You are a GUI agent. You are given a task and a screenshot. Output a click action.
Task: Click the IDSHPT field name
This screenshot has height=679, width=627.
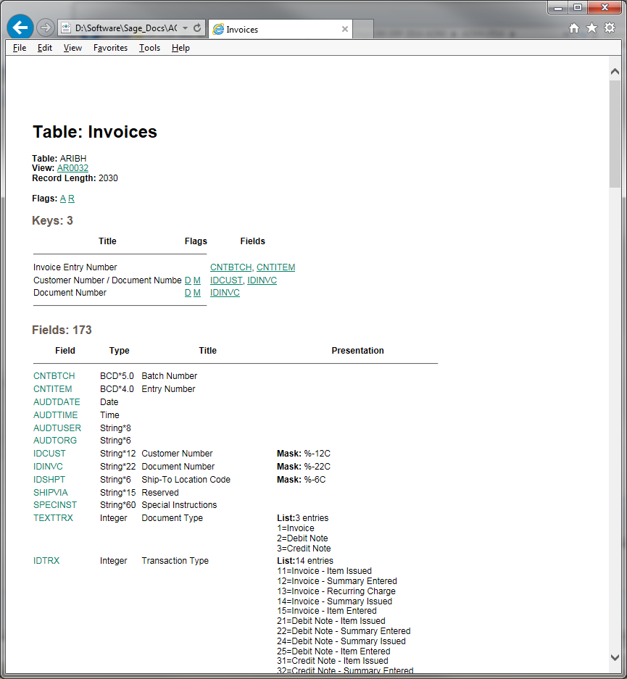tap(49, 480)
